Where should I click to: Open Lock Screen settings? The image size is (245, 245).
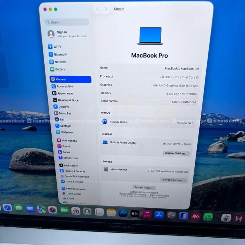pos(69,166)
